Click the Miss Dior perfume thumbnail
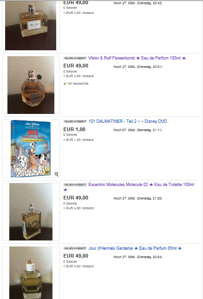 [x=31, y=26]
